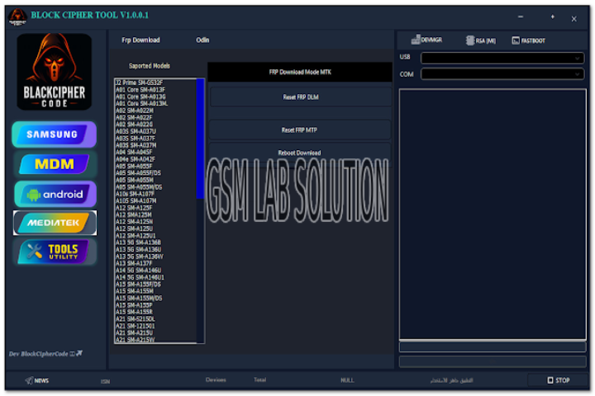Switch to the Odin tab
The image size is (595, 396).
[202, 40]
